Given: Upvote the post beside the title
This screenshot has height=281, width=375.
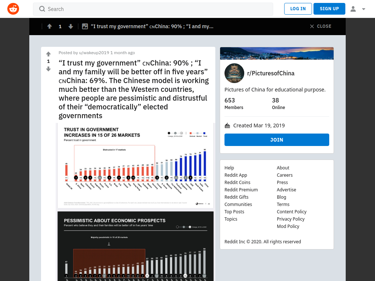Looking at the screenshot, I should [x=48, y=54].
